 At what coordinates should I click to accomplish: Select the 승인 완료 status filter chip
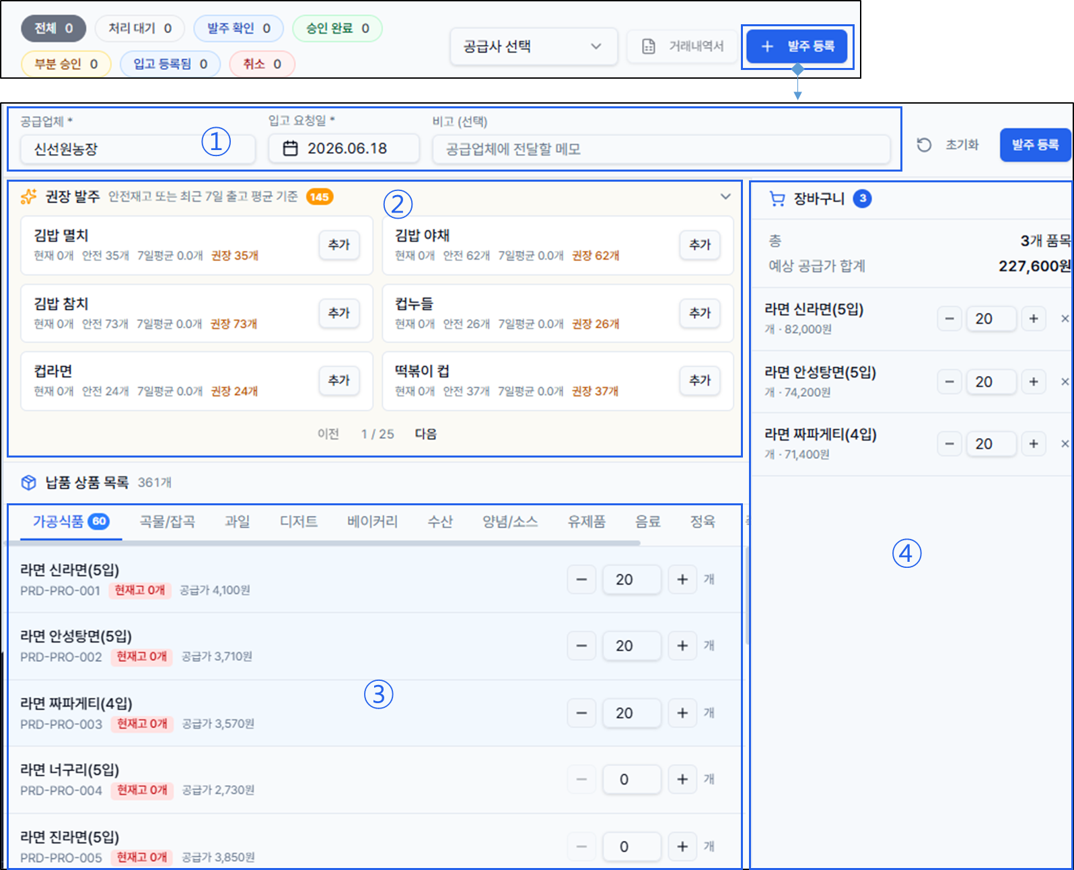tap(337, 28)
